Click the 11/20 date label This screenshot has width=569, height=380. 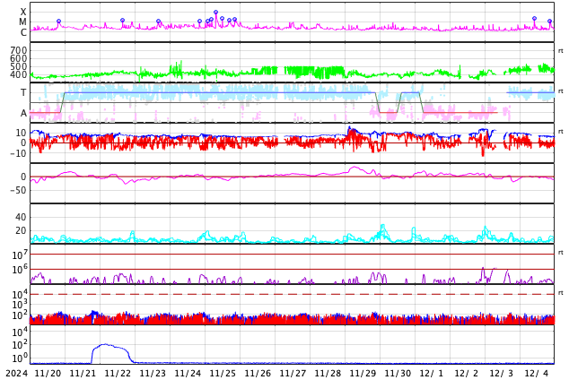[48, 374]
